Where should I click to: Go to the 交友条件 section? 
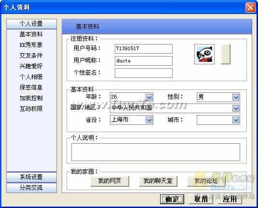[x=31, y=56]
